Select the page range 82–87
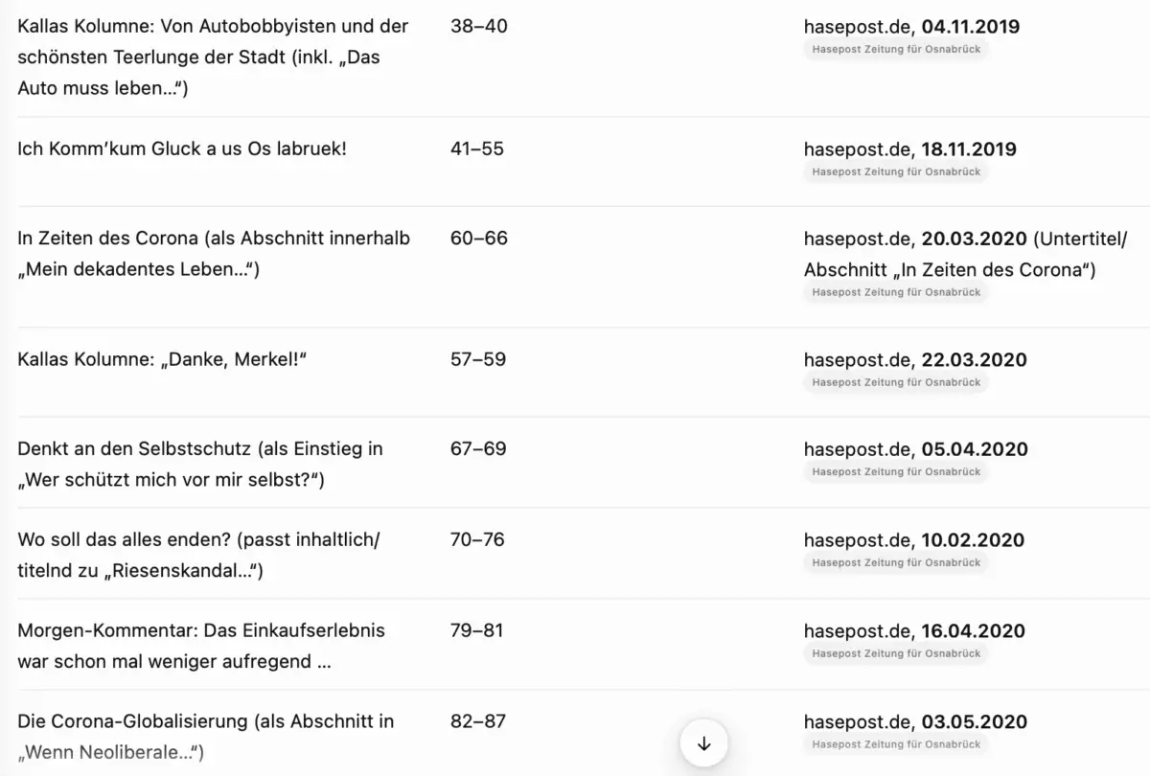 (479, 721)
